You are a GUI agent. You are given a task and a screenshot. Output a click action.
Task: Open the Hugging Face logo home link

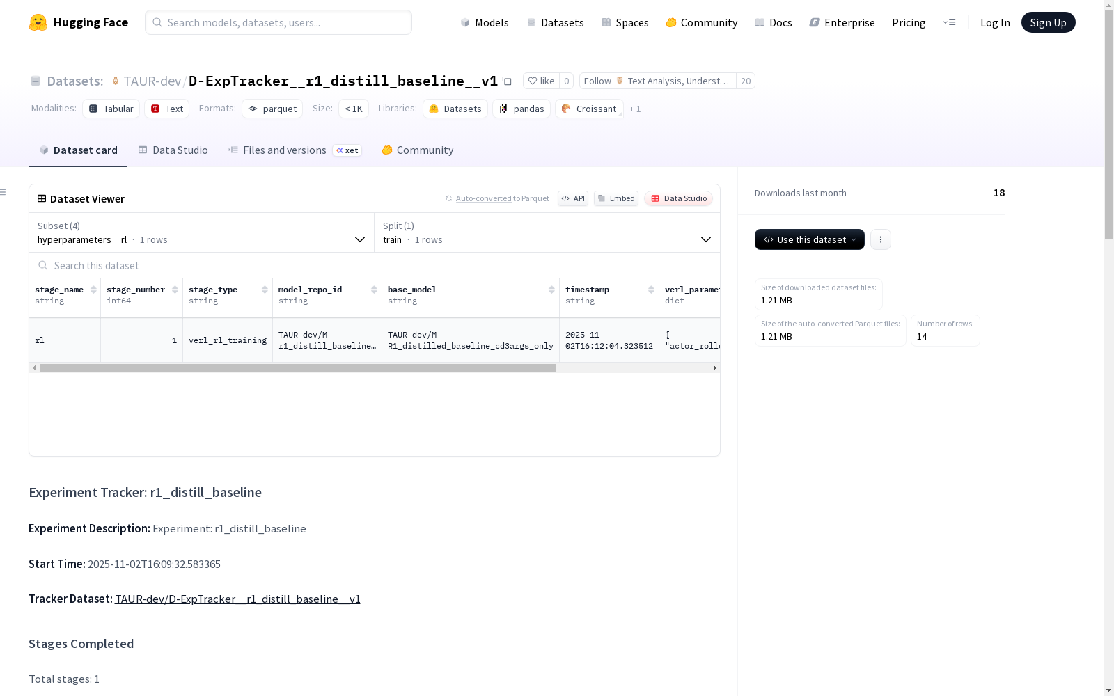[x=79, y=22]
